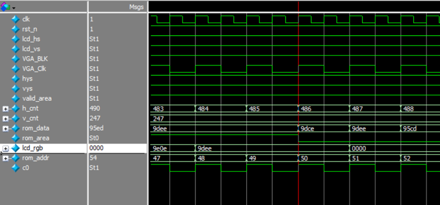
Task: Click the v_cnt value 247 in Msgs column
Action: (x=95, y=119)
